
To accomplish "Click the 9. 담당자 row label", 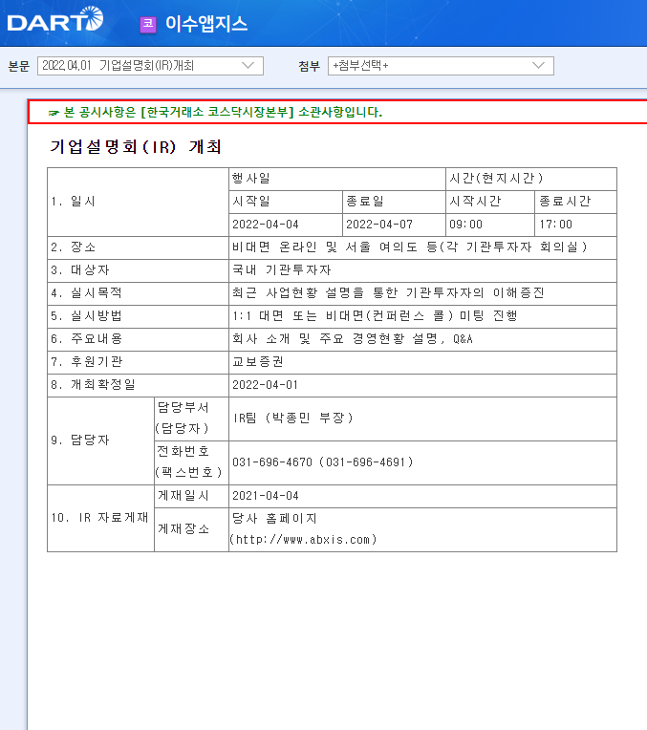I will coord(100,440).
